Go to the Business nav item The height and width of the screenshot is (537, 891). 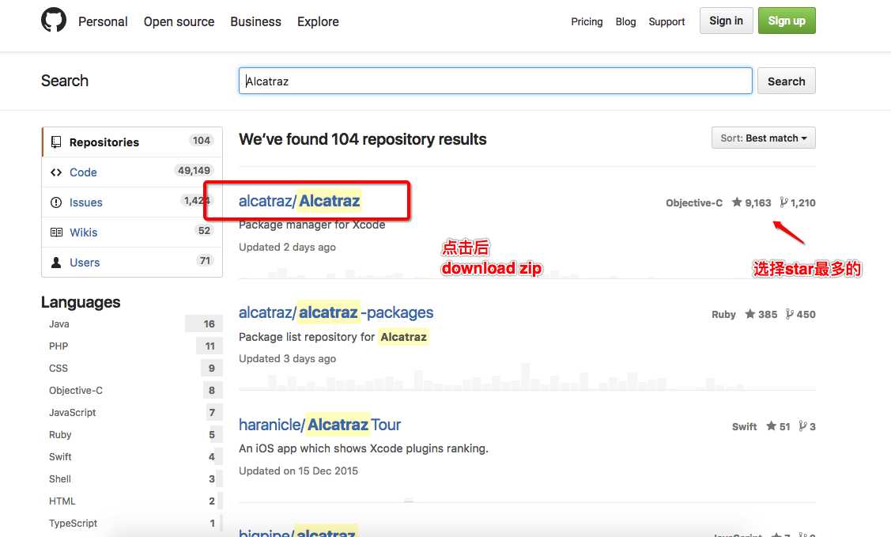click(255, 21)
